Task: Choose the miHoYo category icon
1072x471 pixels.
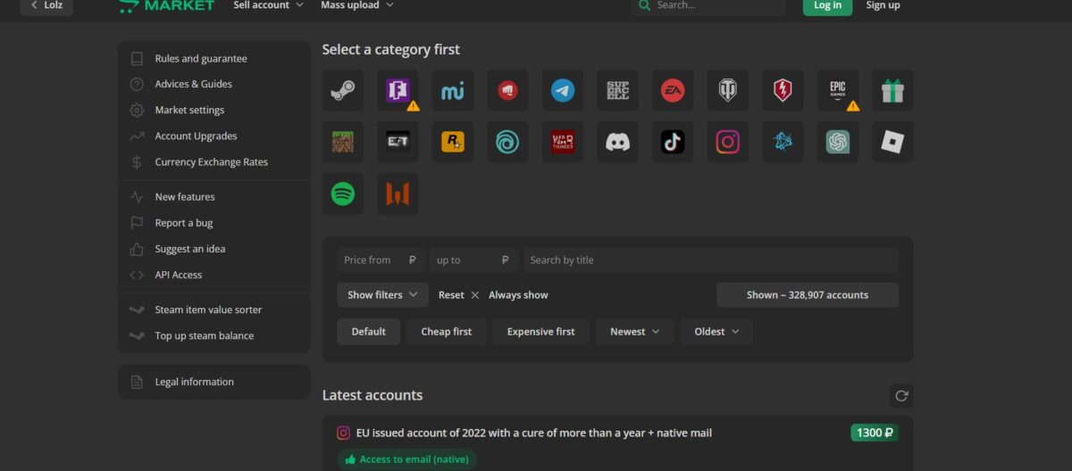Action: pos(453,91)
